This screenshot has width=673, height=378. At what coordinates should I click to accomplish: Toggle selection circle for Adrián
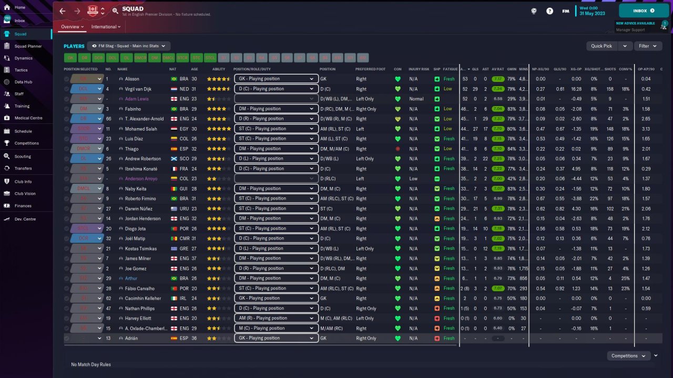(67, 338)
